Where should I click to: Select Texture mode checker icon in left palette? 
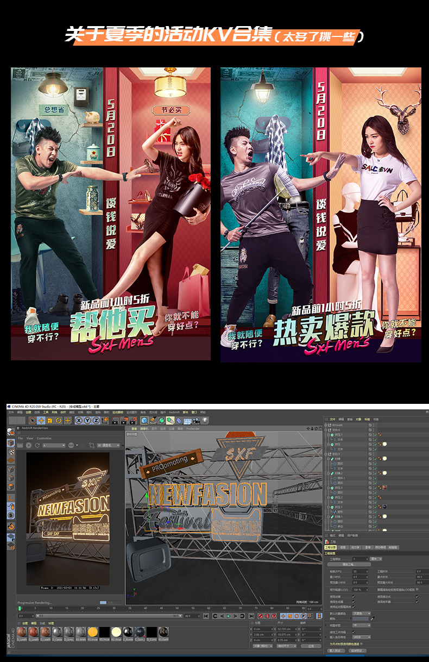point(11,452)
